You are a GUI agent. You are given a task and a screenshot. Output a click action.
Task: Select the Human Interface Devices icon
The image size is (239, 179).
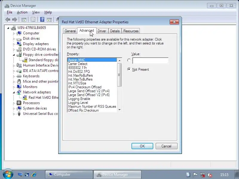[x=19, y=65]
